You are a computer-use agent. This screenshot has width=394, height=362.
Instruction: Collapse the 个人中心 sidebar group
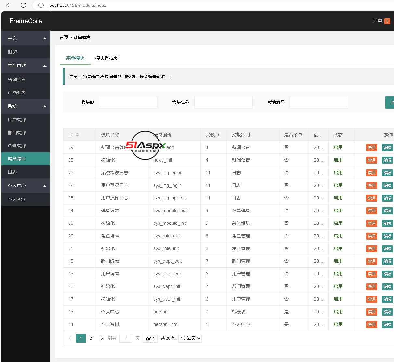26,186
